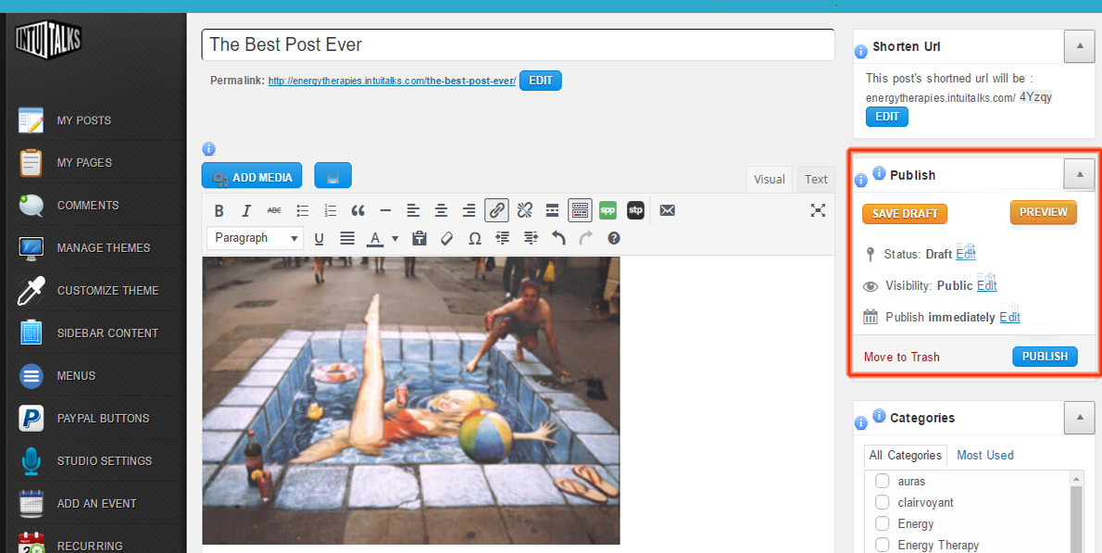Screen dimensions: 1102x553
Task: Tick the checkbox labeled just Energy
Action: tap(882, 523)
